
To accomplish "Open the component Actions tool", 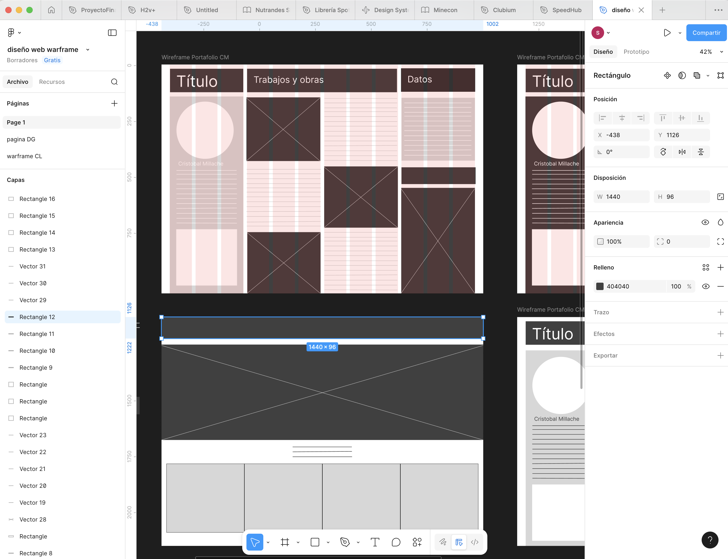I will point(417,542).
